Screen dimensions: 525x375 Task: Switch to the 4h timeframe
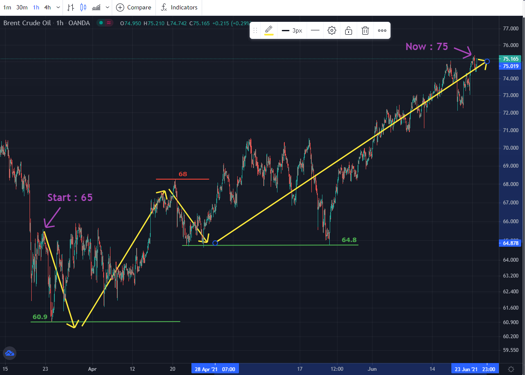click(48, 7)
